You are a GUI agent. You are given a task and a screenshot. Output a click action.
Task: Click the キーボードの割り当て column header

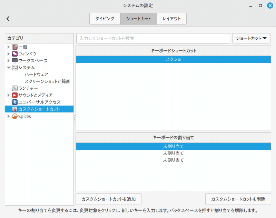pos(174,137)
